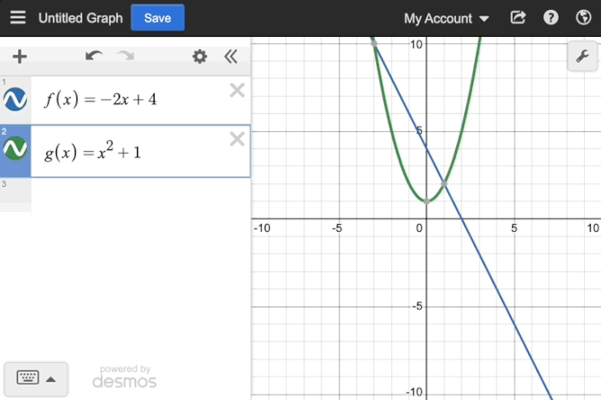The height and width of the screenshot is (400, 601).
Task: Collapse the expression list panel
Action: (x=230, y=57)
